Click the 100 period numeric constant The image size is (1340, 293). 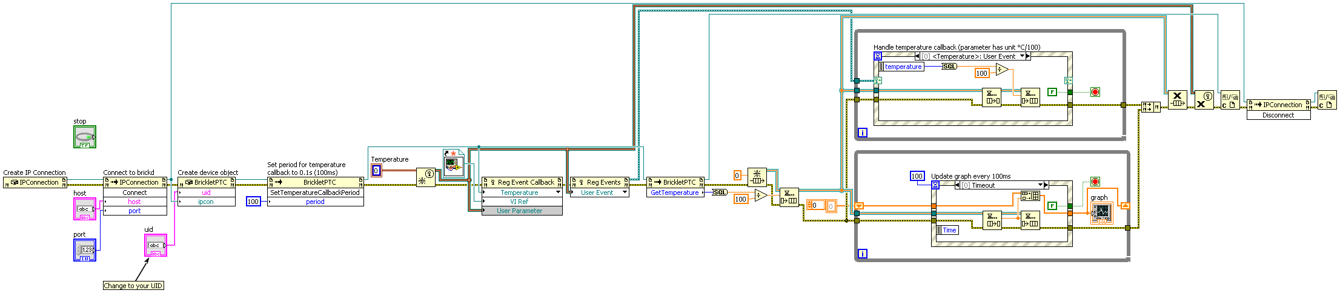[x=253, y=202]
